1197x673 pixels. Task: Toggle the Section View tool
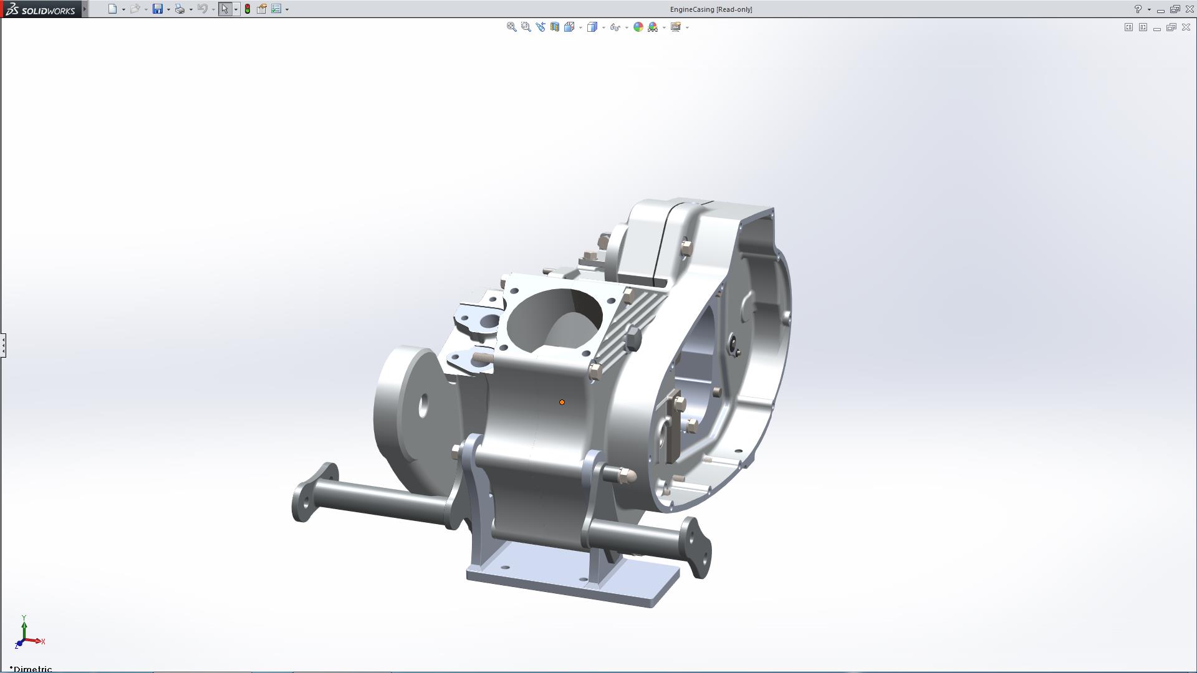[554, 27]
